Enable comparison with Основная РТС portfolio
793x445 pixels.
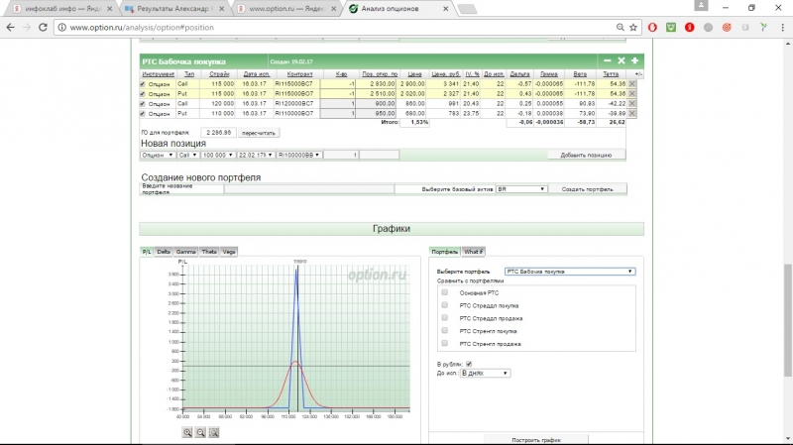tap(444, 292)
